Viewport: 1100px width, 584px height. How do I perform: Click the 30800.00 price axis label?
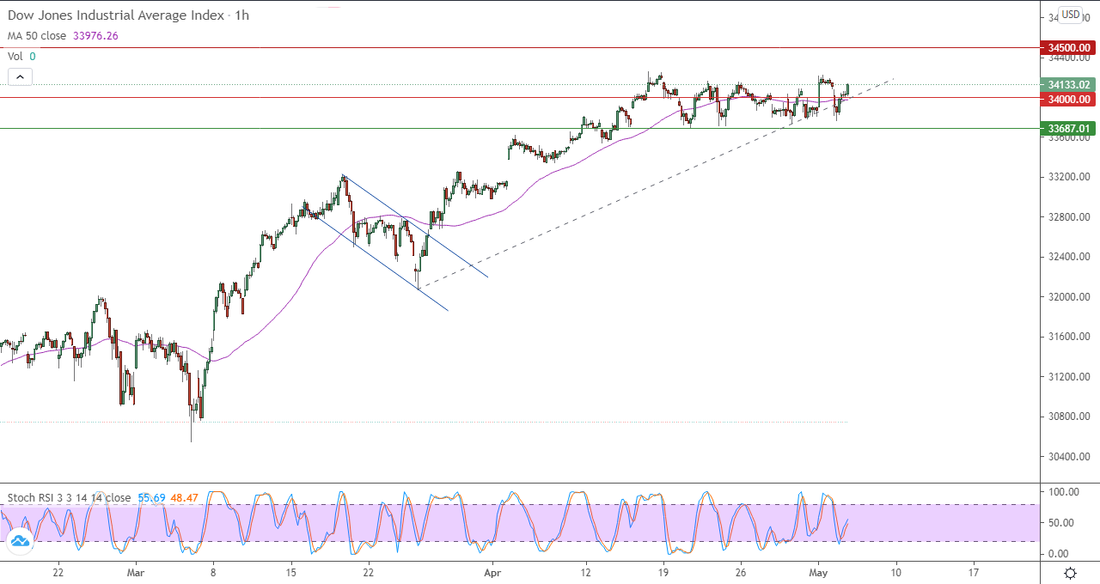coord(1070,417)
